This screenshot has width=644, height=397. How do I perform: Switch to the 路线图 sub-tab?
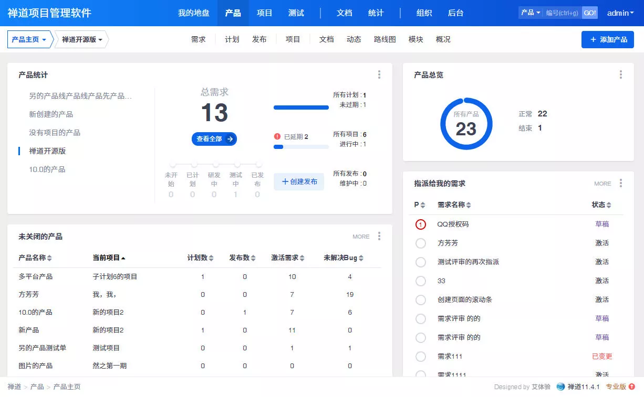click(385, 39)
